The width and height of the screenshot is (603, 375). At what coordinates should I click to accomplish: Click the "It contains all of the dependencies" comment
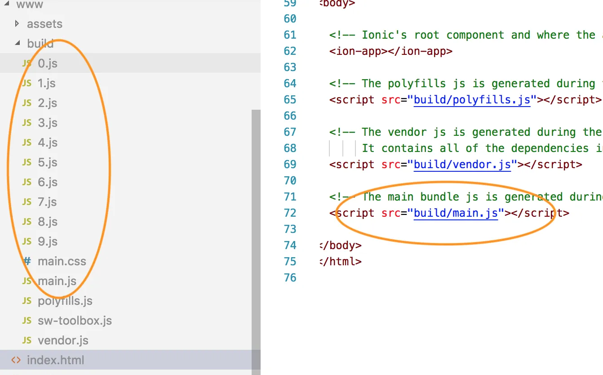[x=482, y=148]
